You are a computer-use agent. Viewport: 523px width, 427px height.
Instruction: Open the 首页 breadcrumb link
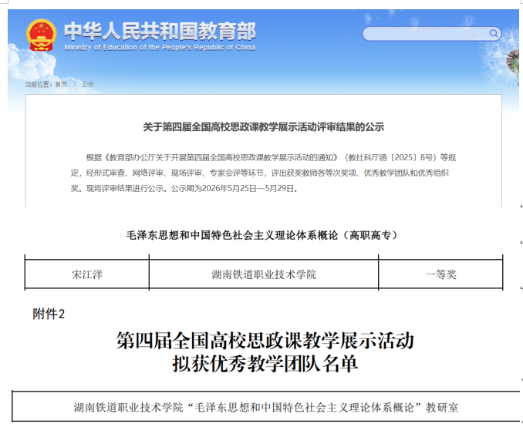(61, 84)
